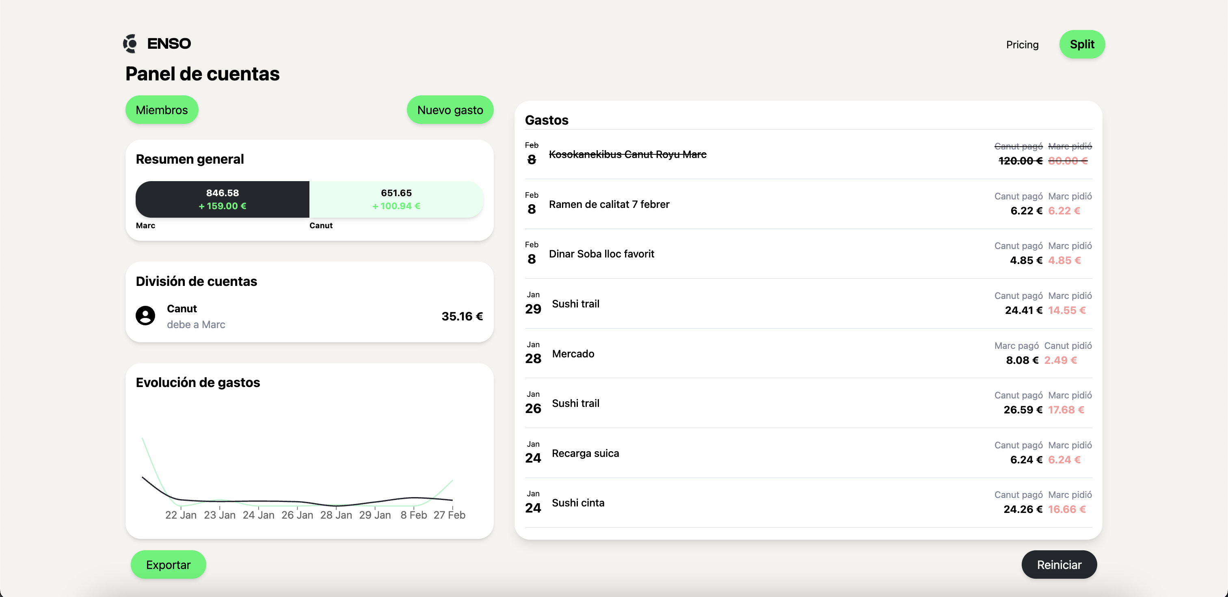Select the crossed-out Kosokanekibus expense entry
The width and height of the screenshot is (1228, 597).
[x=627, y=154]
